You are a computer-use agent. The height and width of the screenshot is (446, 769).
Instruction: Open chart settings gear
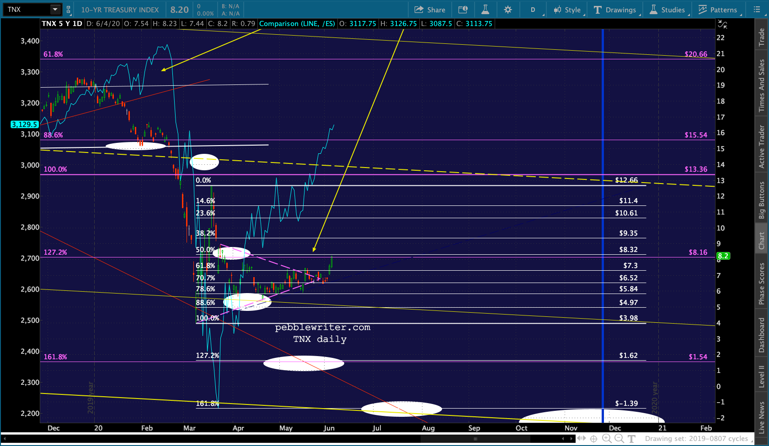coord(508,10)
